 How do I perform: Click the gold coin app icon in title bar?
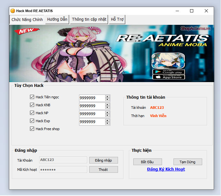pos(13,11)
